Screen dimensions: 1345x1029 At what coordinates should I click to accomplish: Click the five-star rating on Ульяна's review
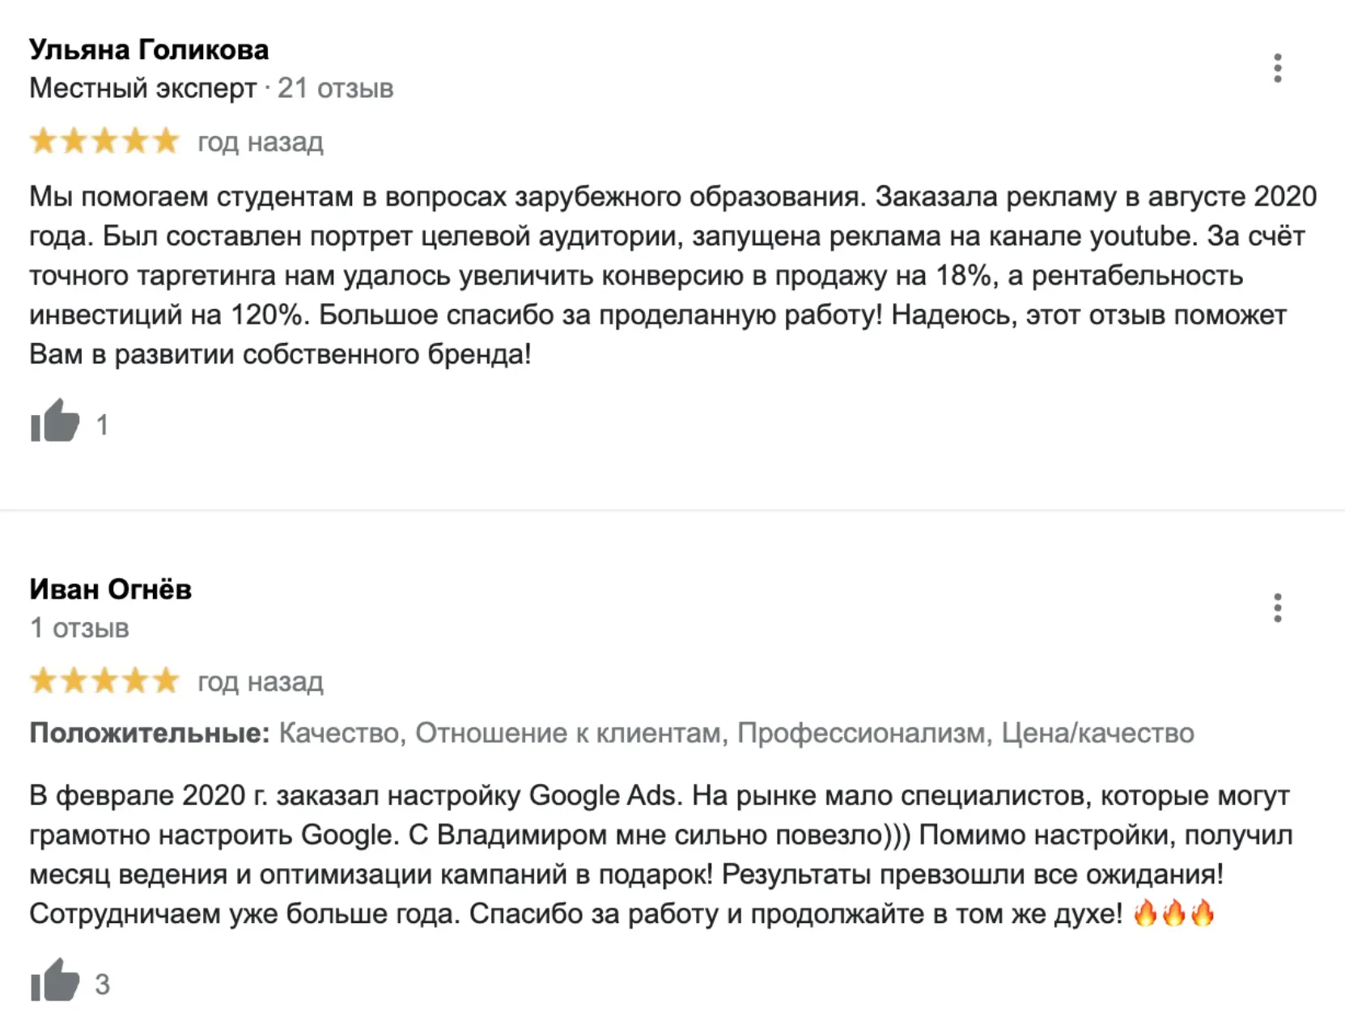pos(104,141)
